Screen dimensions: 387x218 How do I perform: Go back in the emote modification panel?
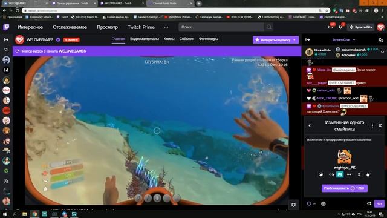click(310, 125)
